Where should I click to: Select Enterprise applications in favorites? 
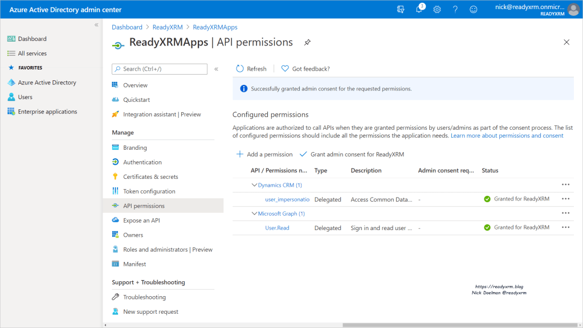(x=47, y=112)
